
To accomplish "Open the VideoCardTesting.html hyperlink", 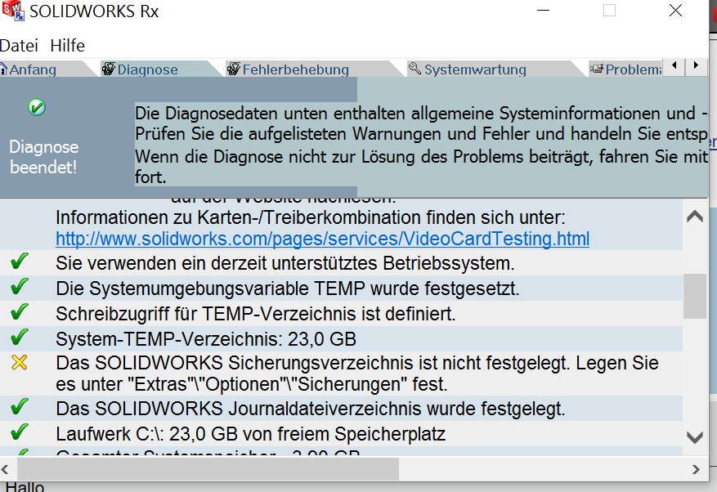I will [322, 239].
